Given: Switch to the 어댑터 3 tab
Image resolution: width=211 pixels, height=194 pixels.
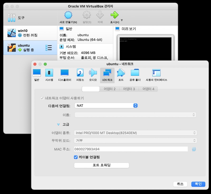Looking at the screenshot, I should [x=129, y=89].
